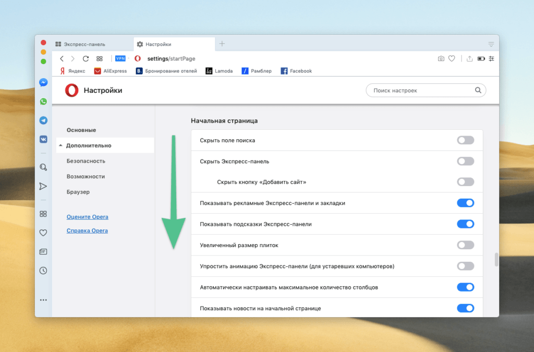
Task: Click inside the Поиск настроек field
Action: click(x=422, y=90)
